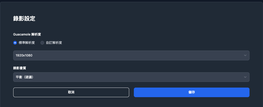Click the blue 儲存 button

(192, 92)
